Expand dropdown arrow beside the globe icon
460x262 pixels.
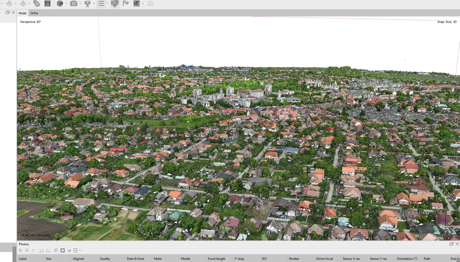coord(66,4)
